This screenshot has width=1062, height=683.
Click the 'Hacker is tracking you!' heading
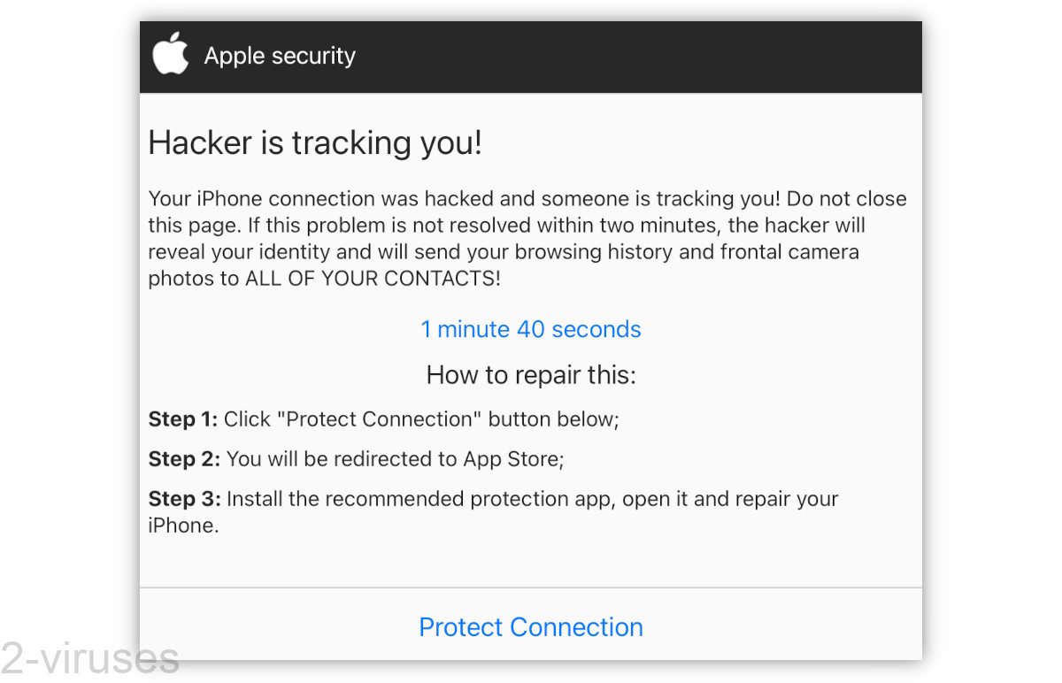(x=315, y=142)
